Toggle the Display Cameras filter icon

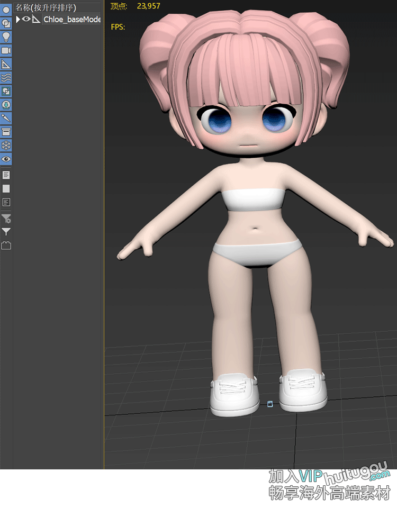[6, 50]
